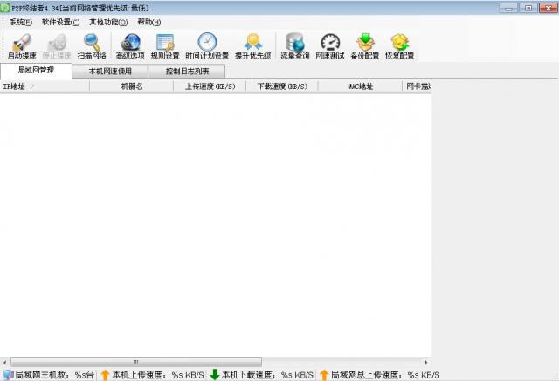This screenshot has width=559, height=381.
Task: Switch to the 本机网速使用 tab
Action: pos(110,71)
